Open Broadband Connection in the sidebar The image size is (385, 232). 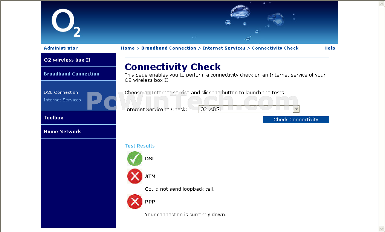point(78,74)
